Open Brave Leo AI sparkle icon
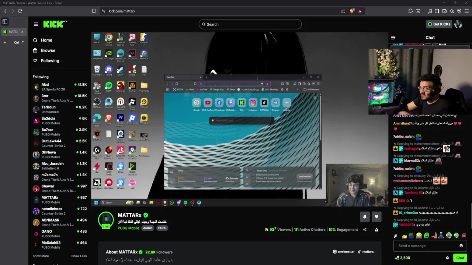Image resolution: width=472 pixels, height=265 pixels. pos(452,11)
